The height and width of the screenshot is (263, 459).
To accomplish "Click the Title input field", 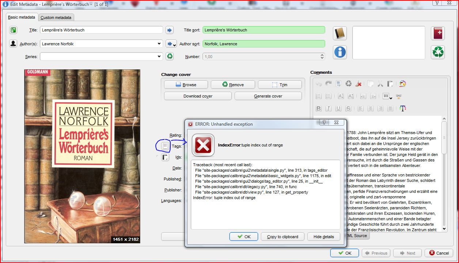I will click(x=101, y=30).
